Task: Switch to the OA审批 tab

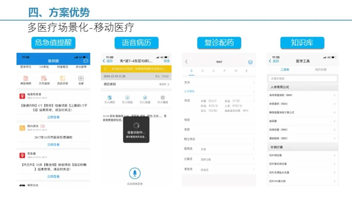Action: (x=44, y=67)
